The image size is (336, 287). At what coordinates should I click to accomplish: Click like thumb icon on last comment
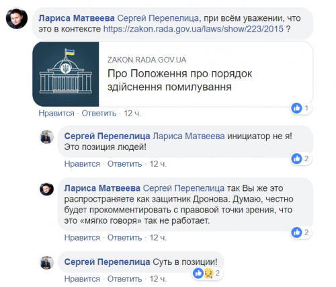(x=198, y=273)
